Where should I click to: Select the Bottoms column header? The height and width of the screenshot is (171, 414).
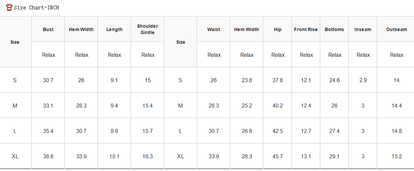tap(334, 30)
